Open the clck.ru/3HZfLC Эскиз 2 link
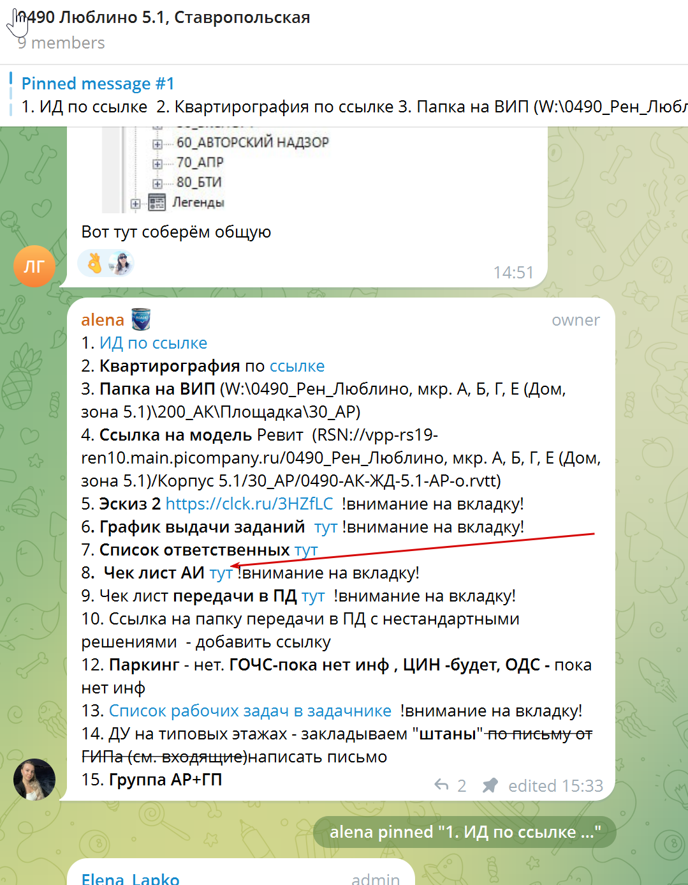This screenshot has height=885, width=688. tap(249, 504)
